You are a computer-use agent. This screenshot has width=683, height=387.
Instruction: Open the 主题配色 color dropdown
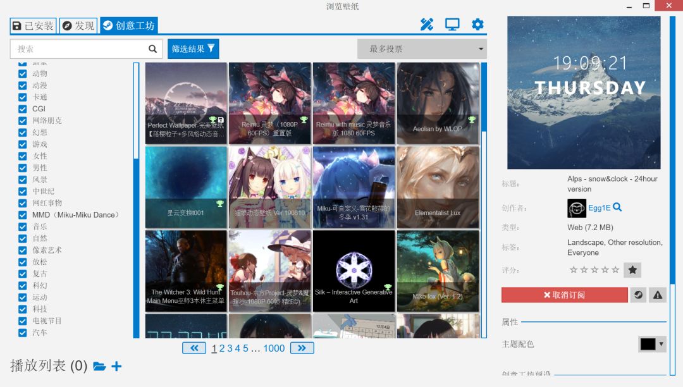tap(652, 344)
